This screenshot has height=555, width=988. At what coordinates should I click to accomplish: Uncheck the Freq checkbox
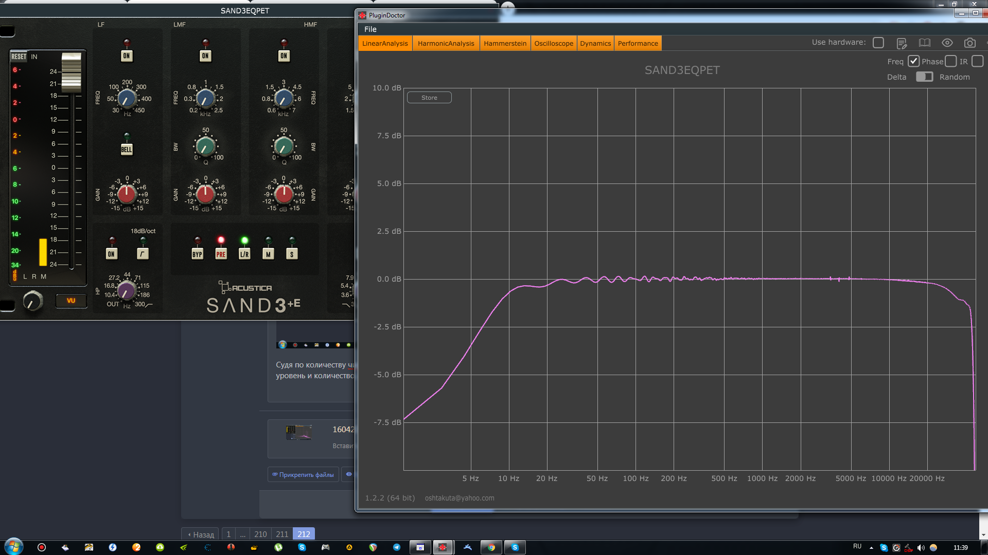pos(913,61)
